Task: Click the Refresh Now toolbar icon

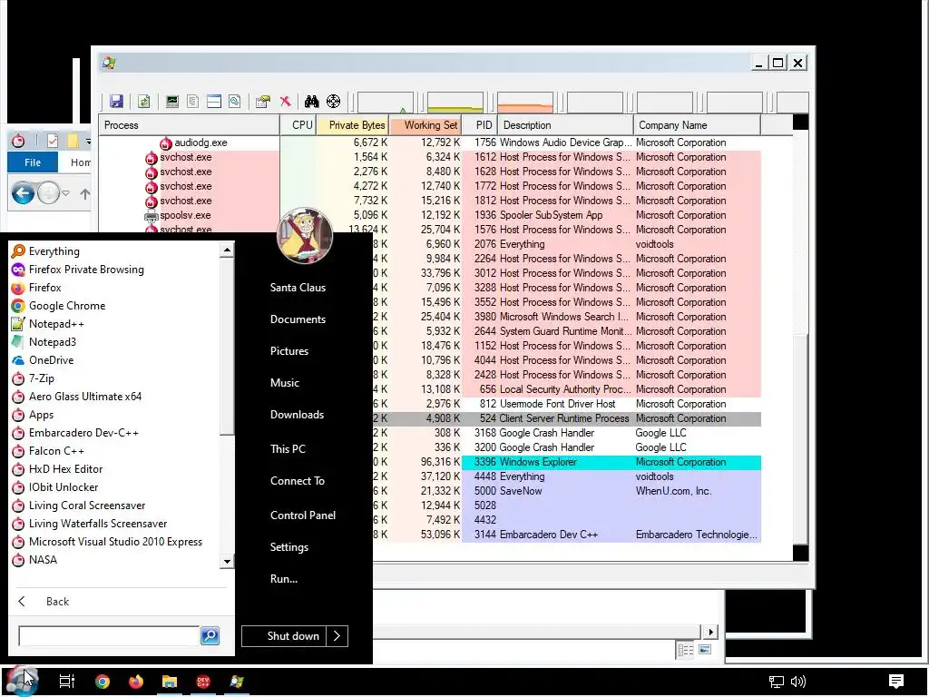Action: [x=143, y=102]
